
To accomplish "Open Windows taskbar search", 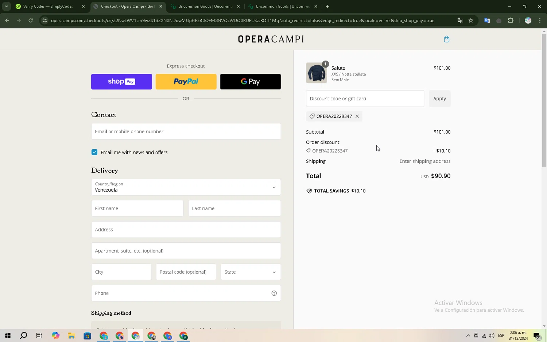I will point(23,336).
